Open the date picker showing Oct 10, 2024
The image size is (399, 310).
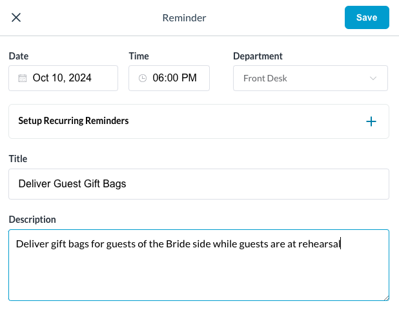tap(63, 78)
